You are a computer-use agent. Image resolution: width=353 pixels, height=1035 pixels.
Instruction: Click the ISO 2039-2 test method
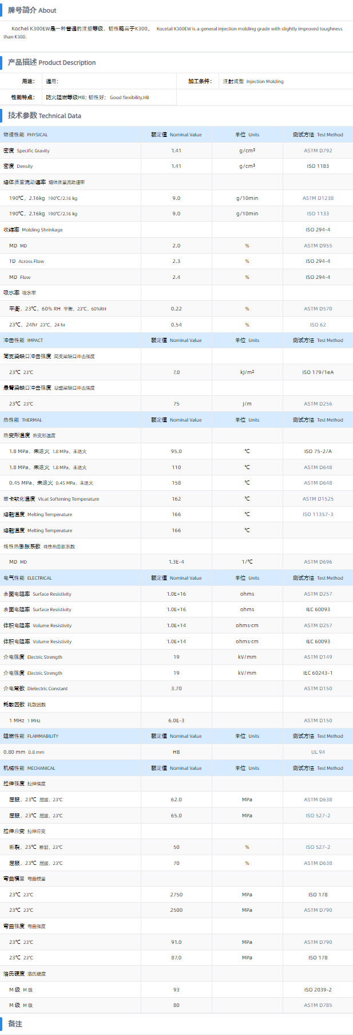(318, 990)
